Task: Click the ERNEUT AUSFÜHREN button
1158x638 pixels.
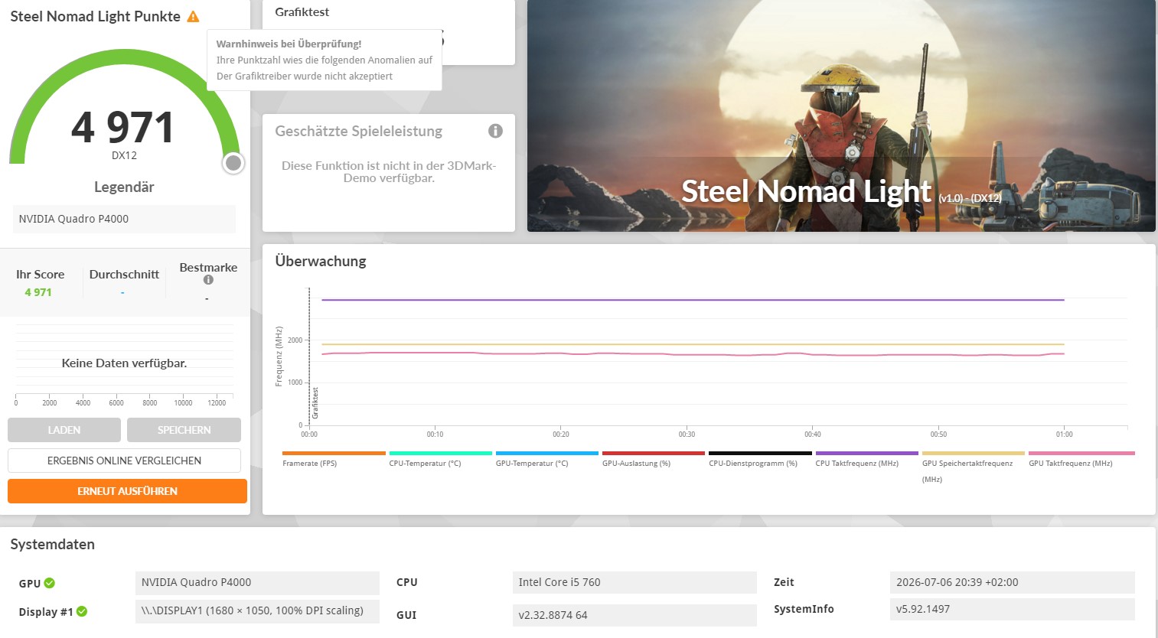Action: tap(127, 491)
